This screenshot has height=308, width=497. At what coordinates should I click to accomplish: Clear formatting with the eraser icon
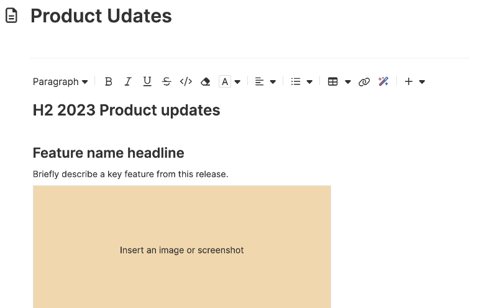206,82
